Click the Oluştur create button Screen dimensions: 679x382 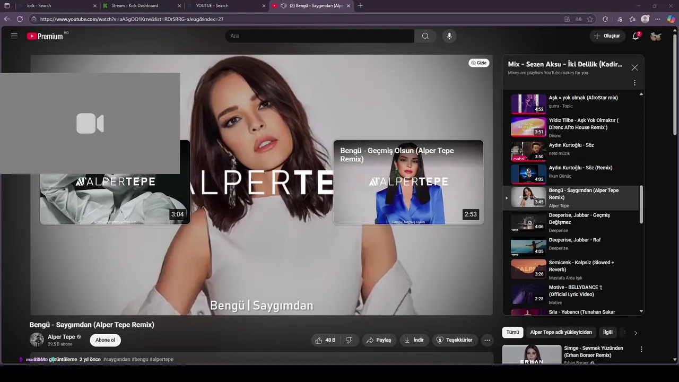pos(607,36)
